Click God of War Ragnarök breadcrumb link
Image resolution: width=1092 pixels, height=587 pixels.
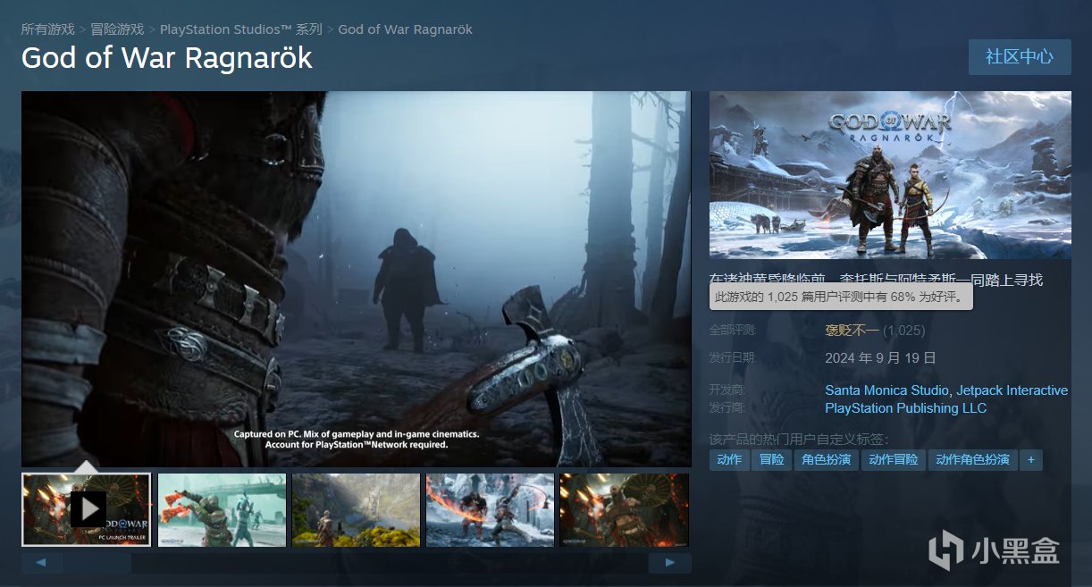coord(406,29)
